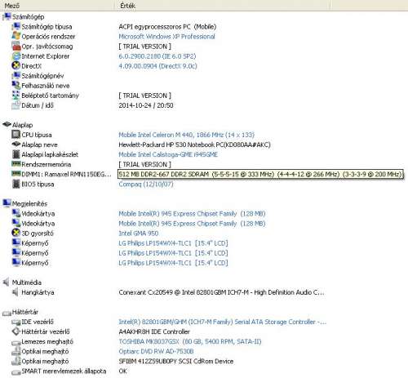Click the Operációs rendszer Windows flag icon
This screenshot has height=378, width=408.
click(16, 36)
